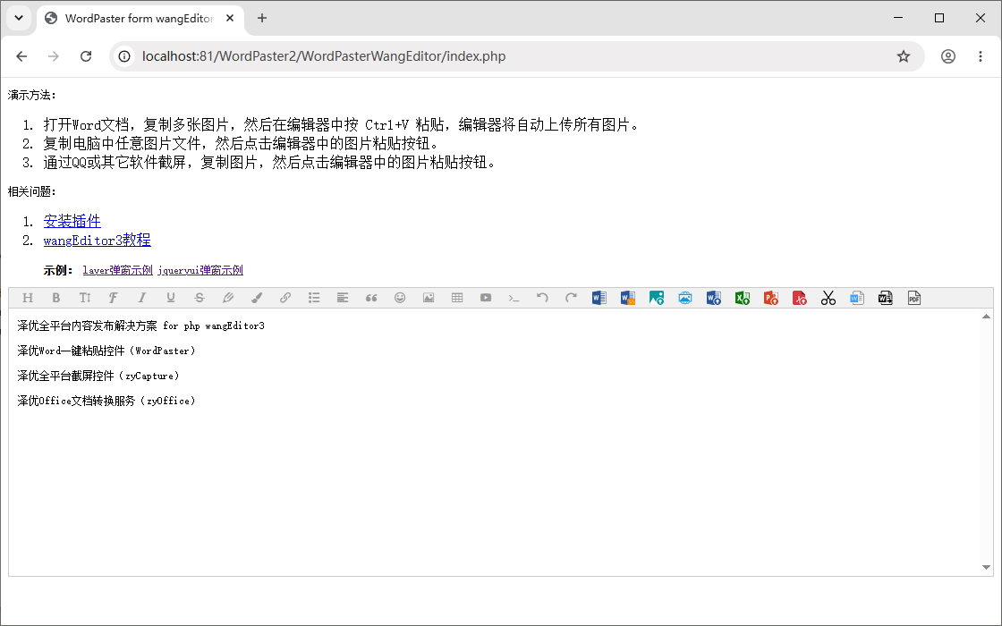Click the line 泽优Word一键粘贴控件 in editor
The width and height of the screenshot is (1002, 626).
coord(106,351)
